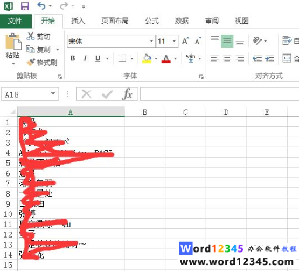The height and width of the screenshot is (271, 299).
Task: Click the 粘贴 paste icon
Action: coord(13,42)
